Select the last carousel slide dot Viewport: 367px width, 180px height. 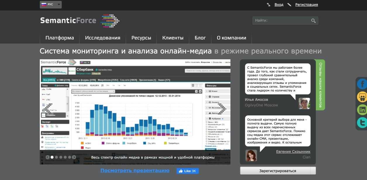(70, 157)
